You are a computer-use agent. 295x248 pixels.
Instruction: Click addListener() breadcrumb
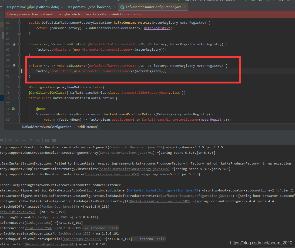(x=88, y=127)
